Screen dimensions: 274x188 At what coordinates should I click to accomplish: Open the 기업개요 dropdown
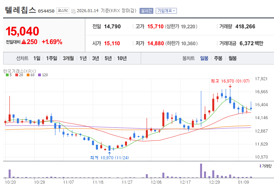click(x=166, y=11)
